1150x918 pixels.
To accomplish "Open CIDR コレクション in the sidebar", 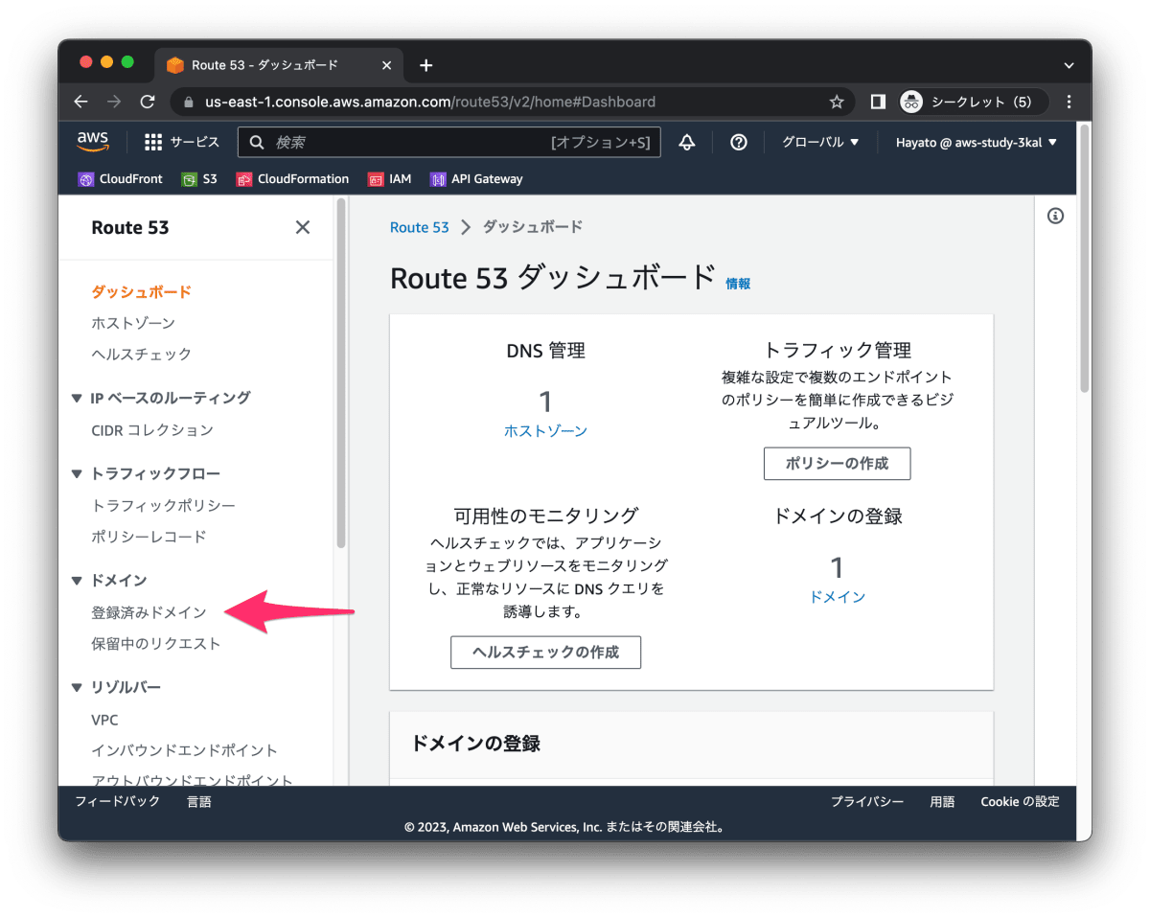I will pos(152,430).
